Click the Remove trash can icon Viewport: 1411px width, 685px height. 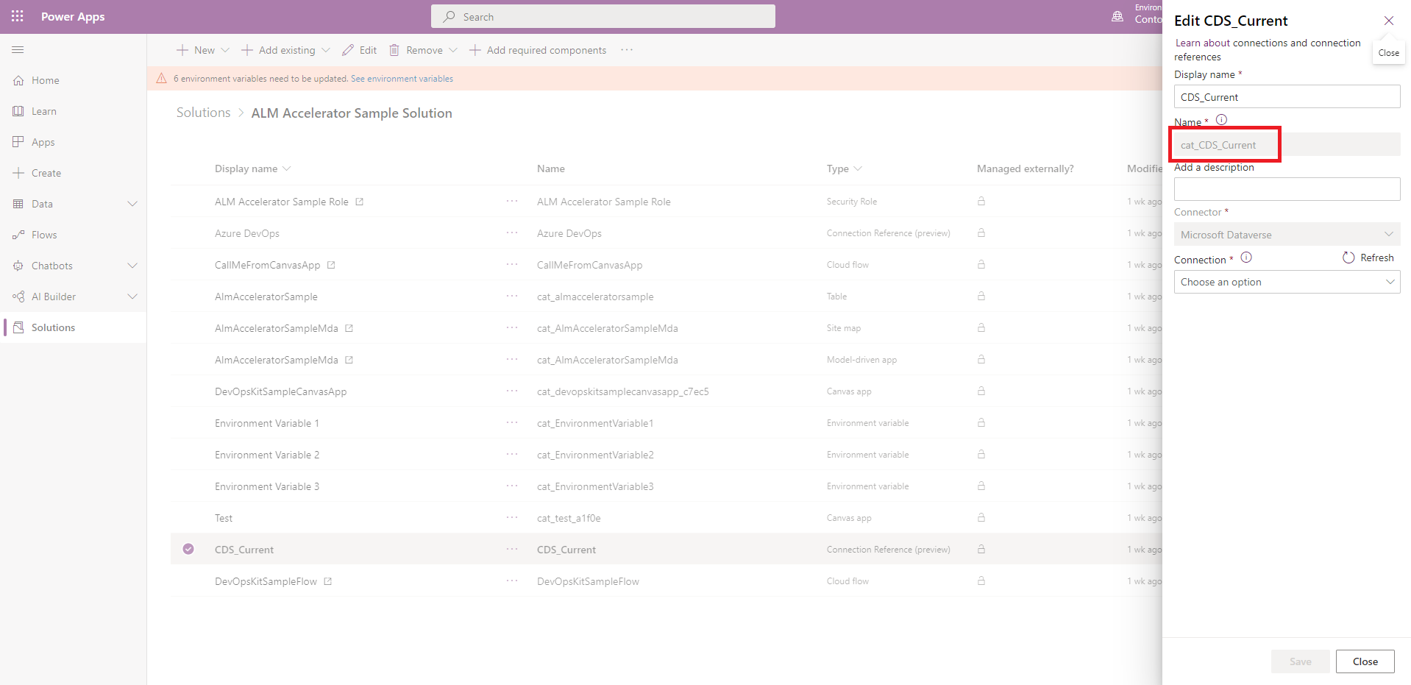click(394, 50)
